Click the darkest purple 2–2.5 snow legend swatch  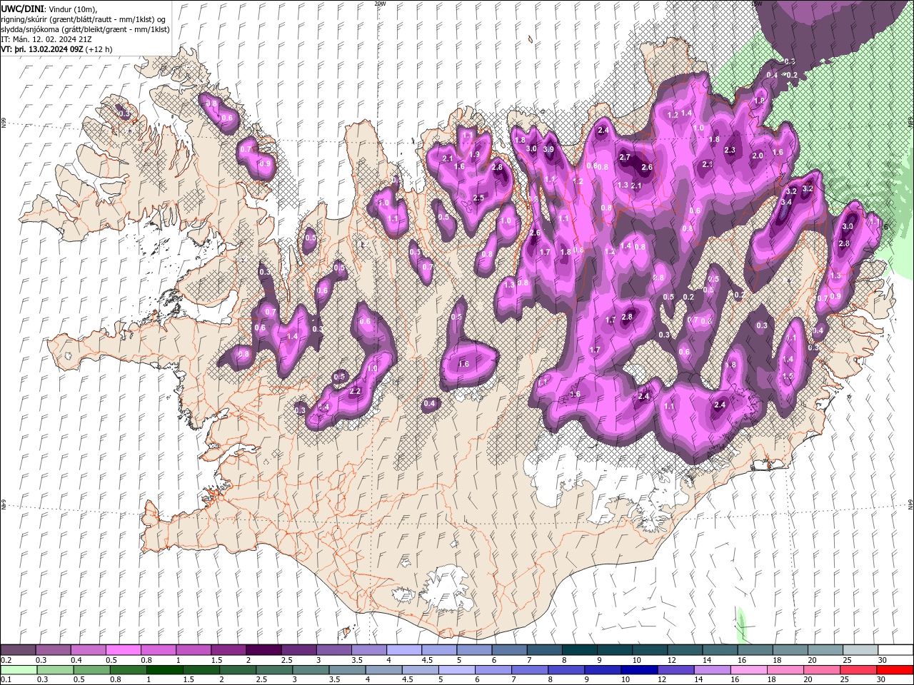point(263,650)
